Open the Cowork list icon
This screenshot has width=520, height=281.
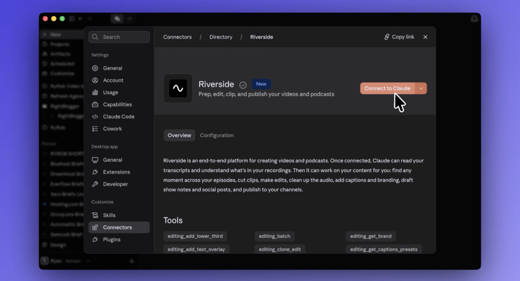pyautogui.click(x=95, y=128)
